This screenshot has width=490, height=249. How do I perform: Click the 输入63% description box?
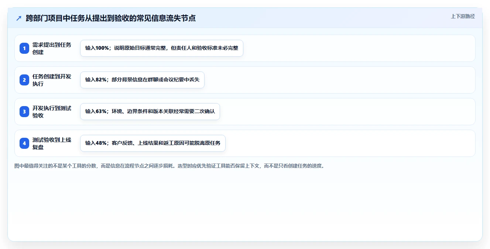pos(150,112)
